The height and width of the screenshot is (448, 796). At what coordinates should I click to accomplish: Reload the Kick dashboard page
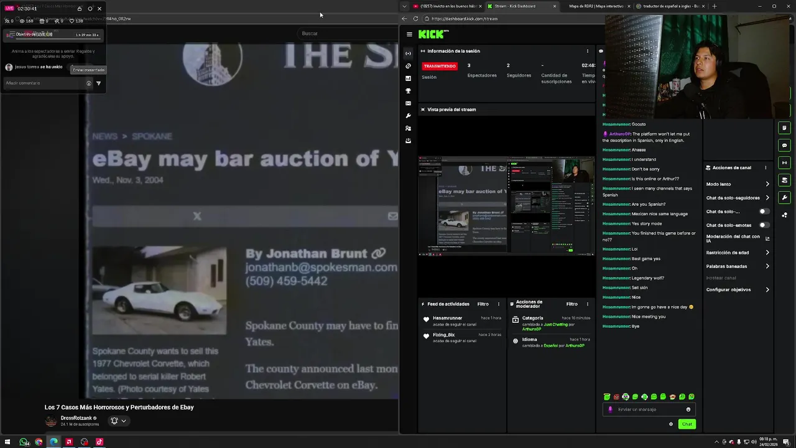click(415, 19)
